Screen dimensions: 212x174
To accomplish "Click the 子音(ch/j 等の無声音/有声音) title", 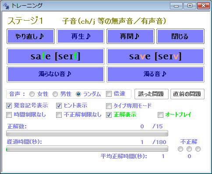I will 114,21.
